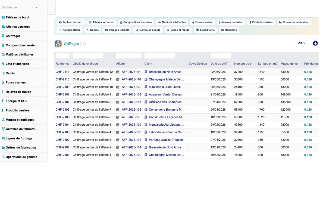Open the Affaires verrières top tab
Viewport: 326px width, 202px height.
(101, 22)
